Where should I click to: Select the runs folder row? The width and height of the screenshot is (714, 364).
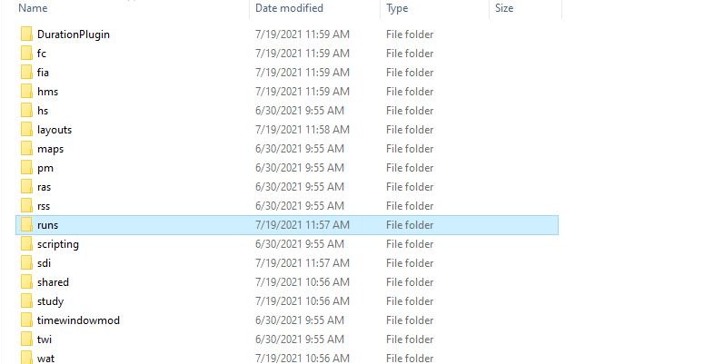[x=287, y=225]
